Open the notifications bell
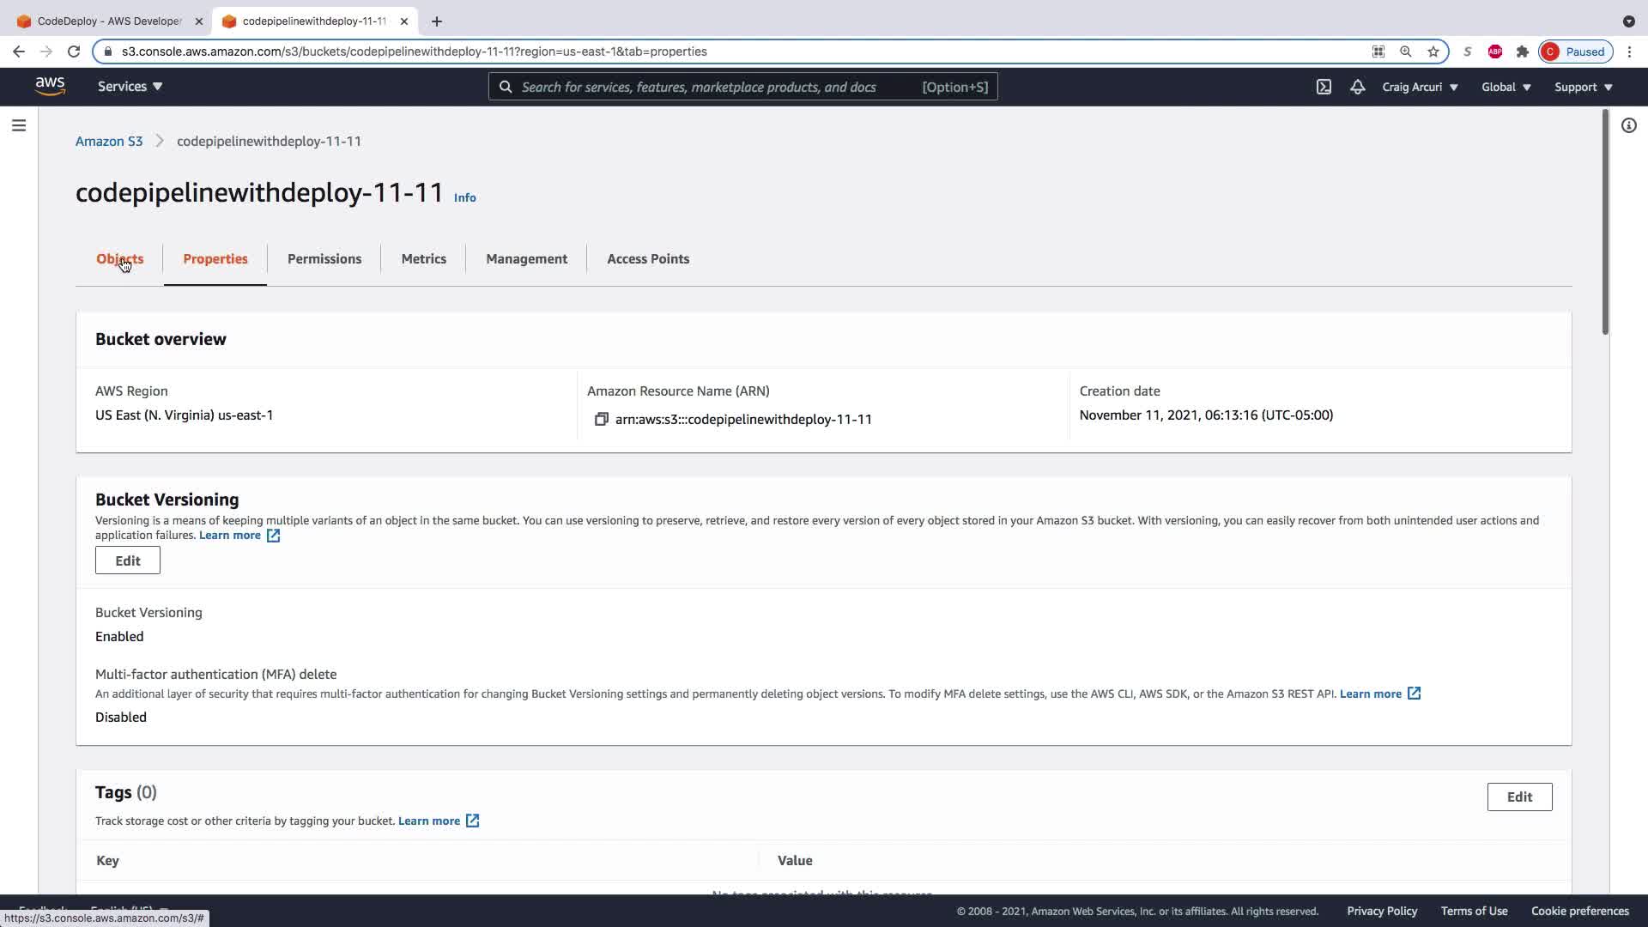This screenshot has width=1648, height=927. coord(1357,87)
